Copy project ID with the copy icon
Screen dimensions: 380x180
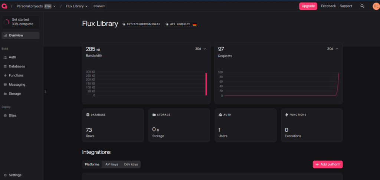coord(124,24)
